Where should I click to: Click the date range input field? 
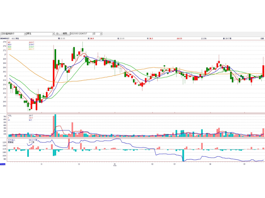click(81, 34)
